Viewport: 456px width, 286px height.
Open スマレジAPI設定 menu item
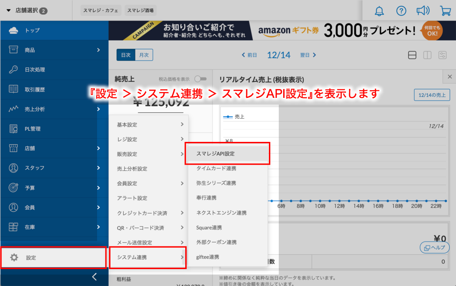(228, 153)
